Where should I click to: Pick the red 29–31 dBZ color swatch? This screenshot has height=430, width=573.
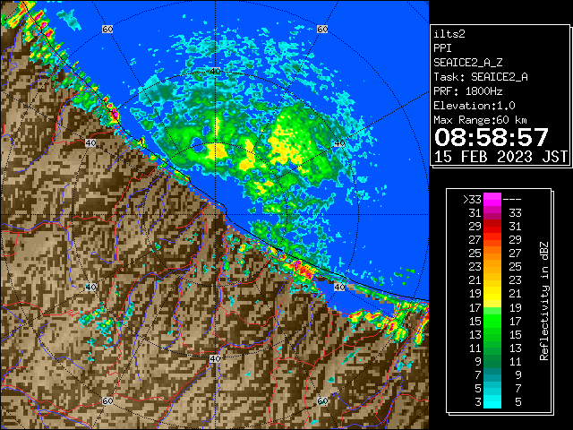[492, 227]
